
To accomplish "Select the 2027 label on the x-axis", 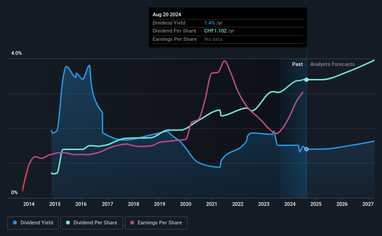I will pyautogui.click(x=368, y=204).
